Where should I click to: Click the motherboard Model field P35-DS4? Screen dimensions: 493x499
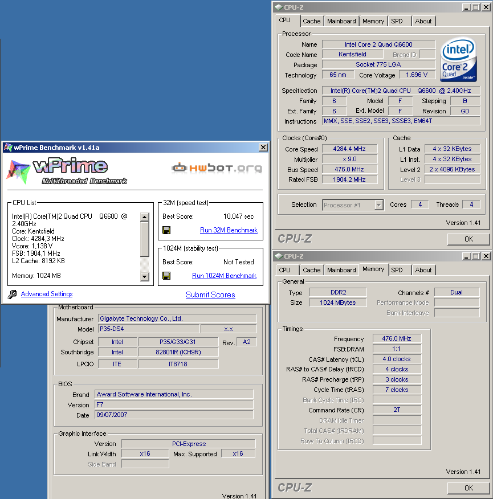(149, 329)
